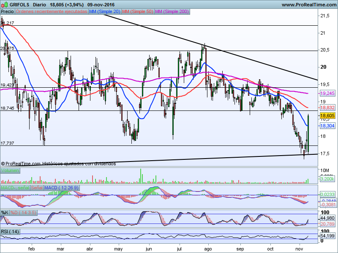Click the 20-MA value tag 18,304
Screen dimensions: 338x253
click(327, 126)
